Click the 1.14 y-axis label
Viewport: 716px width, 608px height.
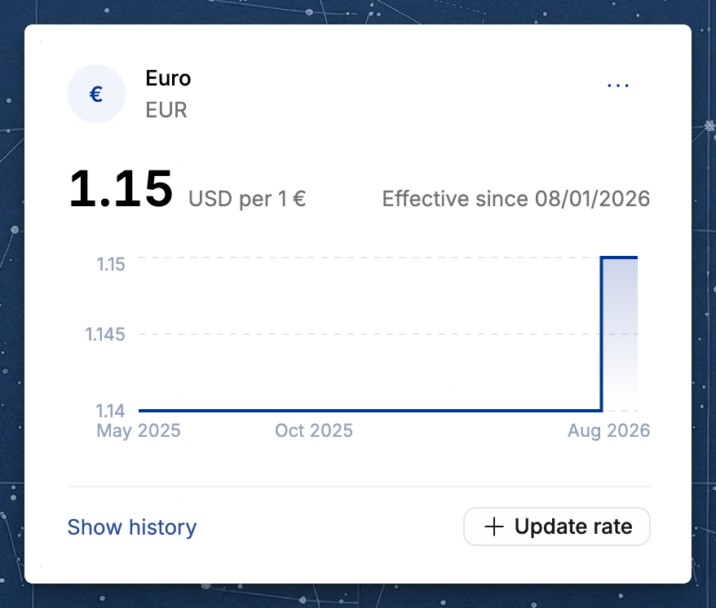110,411
